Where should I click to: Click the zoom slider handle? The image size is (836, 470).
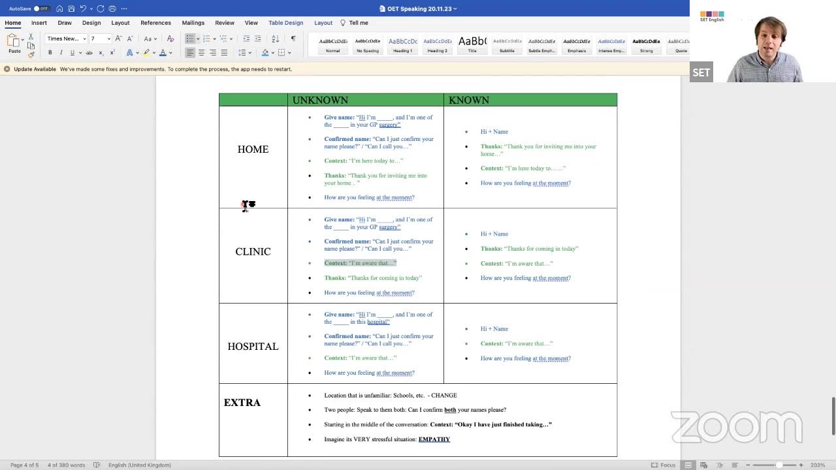coord(779,465)
